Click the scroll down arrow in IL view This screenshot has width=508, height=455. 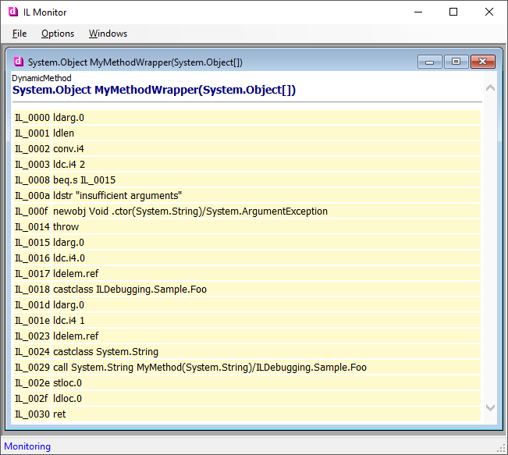[491, 407]
